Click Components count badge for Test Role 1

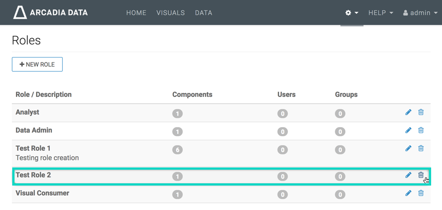177,149
